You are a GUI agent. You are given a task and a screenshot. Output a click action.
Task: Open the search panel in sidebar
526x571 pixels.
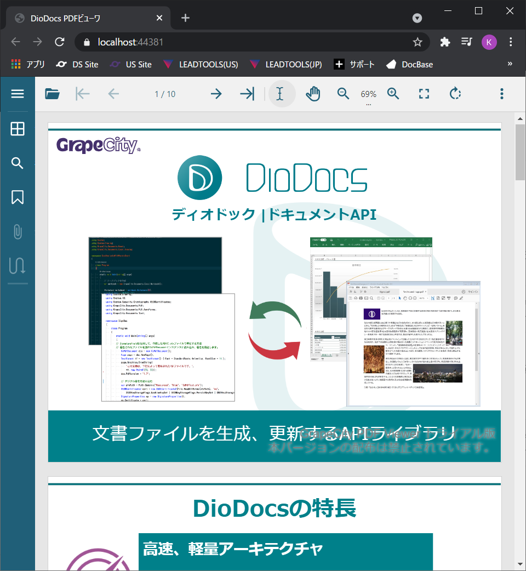tap(18, 163)
